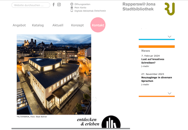The image size is (188, 130).
Task: Select the pink Kontakt button
Action: (98, 25)
